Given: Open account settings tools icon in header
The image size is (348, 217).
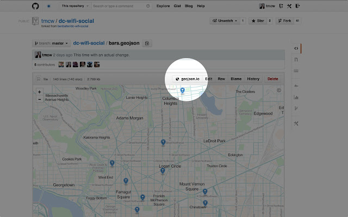Looking at the screenshot, I should coord(289,6).
